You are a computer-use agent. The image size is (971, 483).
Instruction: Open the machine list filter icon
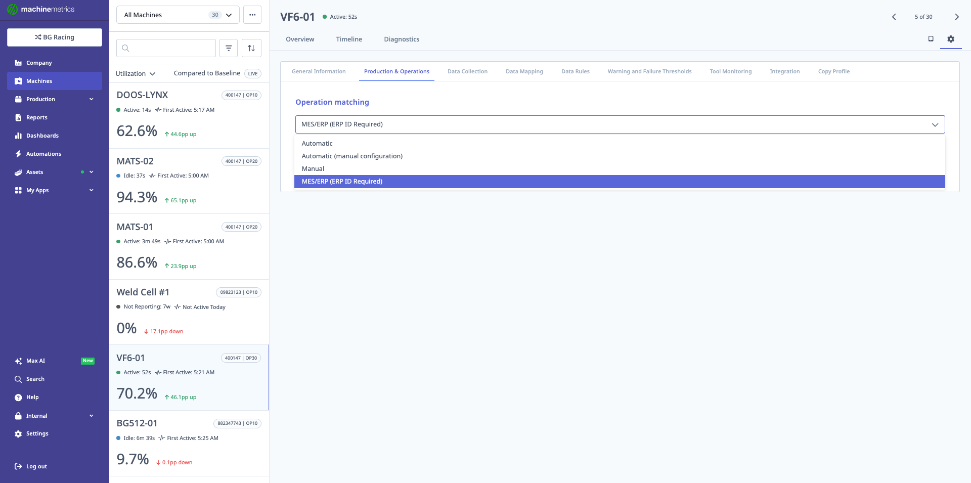point(229,48)
